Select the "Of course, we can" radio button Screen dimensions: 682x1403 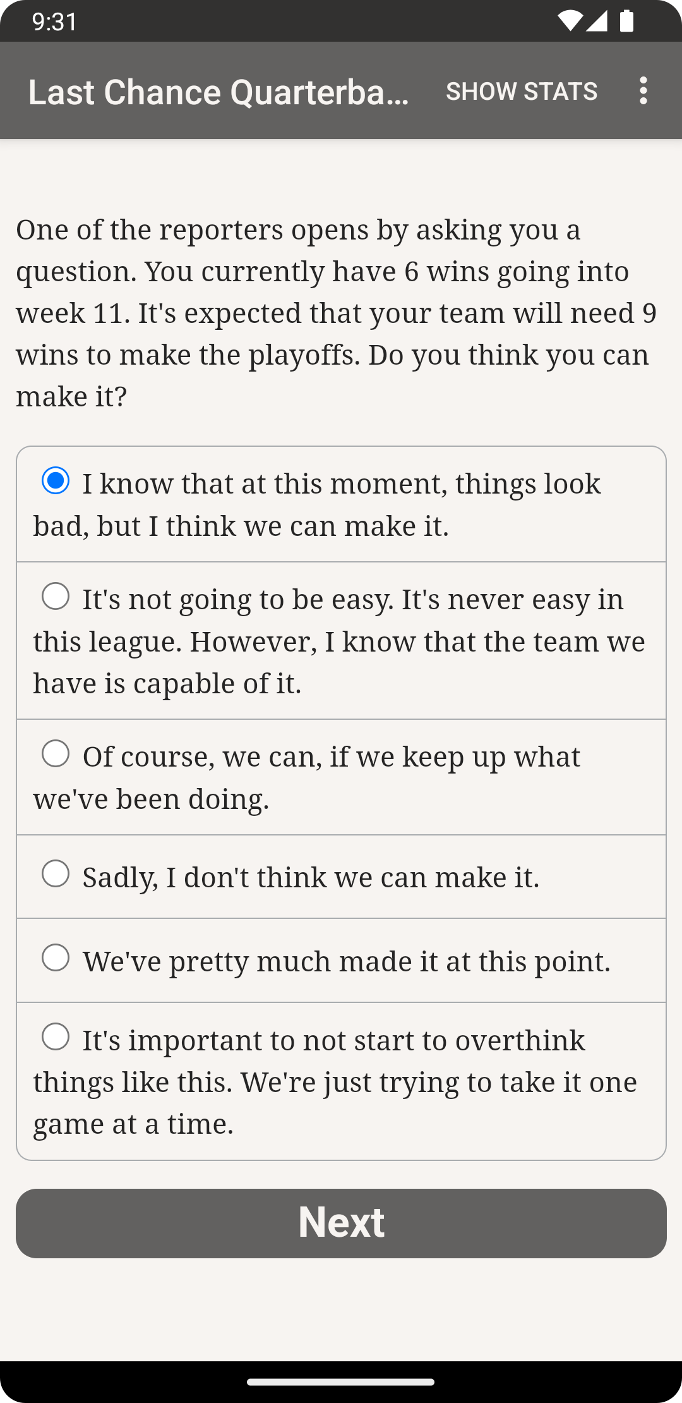click(56, 753)
